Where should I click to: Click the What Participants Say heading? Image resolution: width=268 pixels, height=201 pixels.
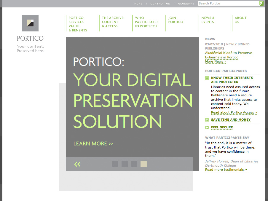(x=227, y=138)
